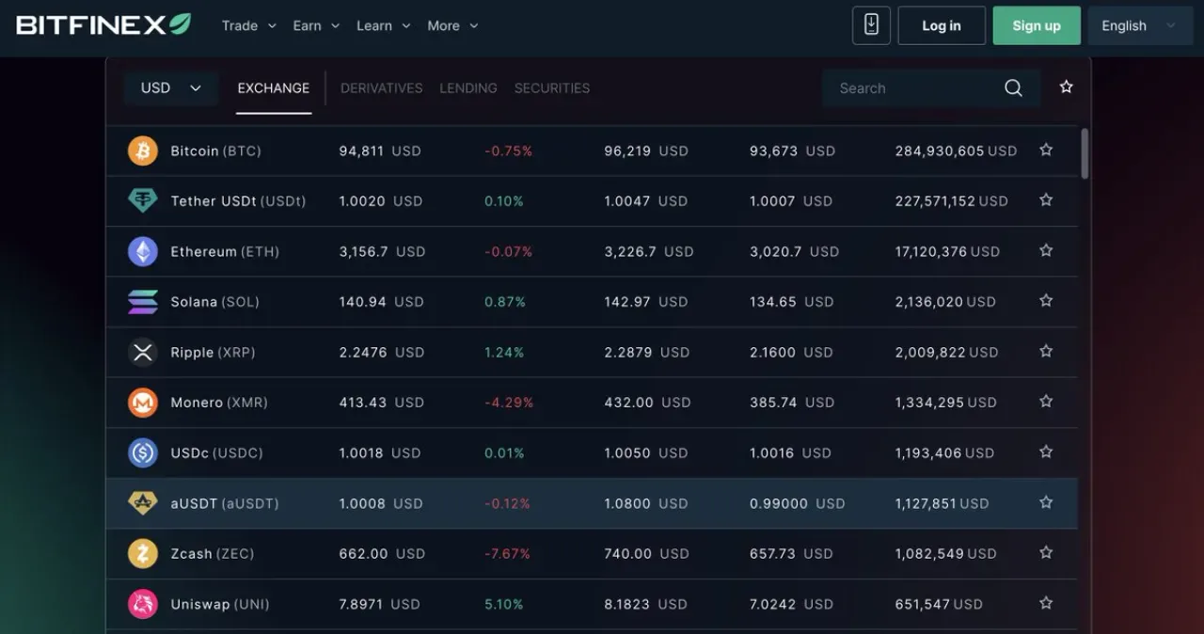Open the mobile app download icon
Image resolution: width=1204 pixels, height=634 pixels.
coord(871,25)
